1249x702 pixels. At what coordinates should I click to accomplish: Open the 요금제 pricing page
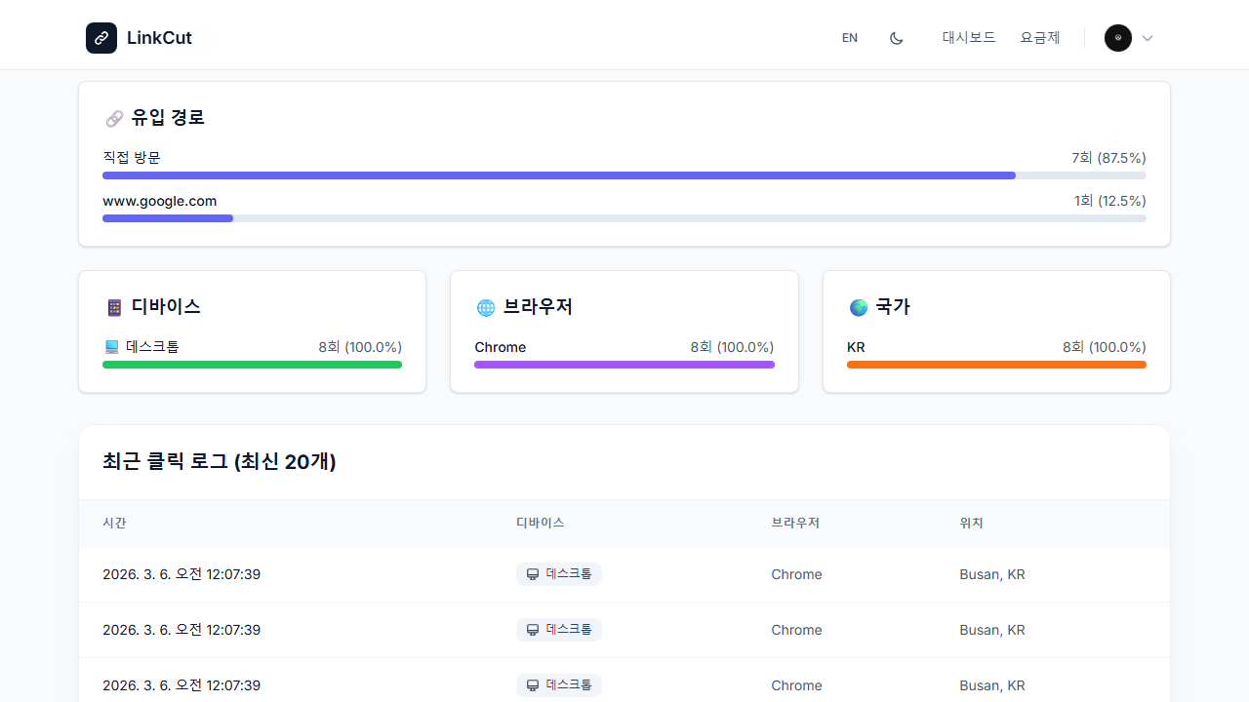1040,38
